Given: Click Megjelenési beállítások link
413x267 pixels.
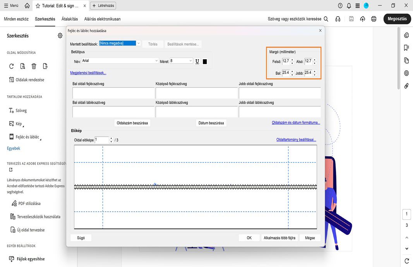Looking at the screenshot, I should pyautogui.click(x=88, y=73).
